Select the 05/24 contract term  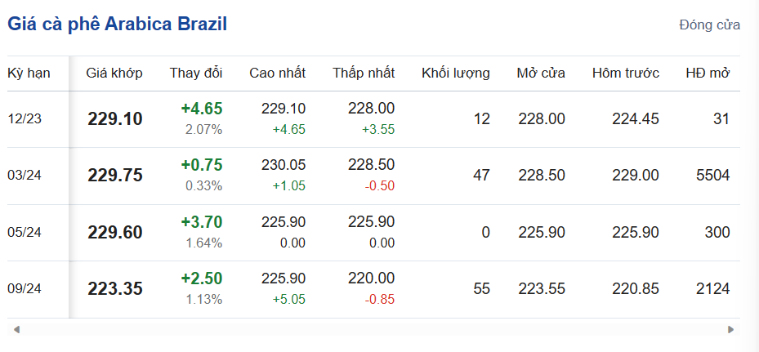25,233
